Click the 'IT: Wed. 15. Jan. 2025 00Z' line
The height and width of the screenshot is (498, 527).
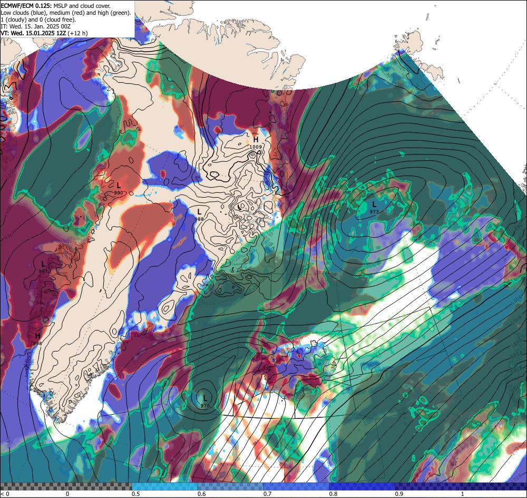click(x=36, y=26)
